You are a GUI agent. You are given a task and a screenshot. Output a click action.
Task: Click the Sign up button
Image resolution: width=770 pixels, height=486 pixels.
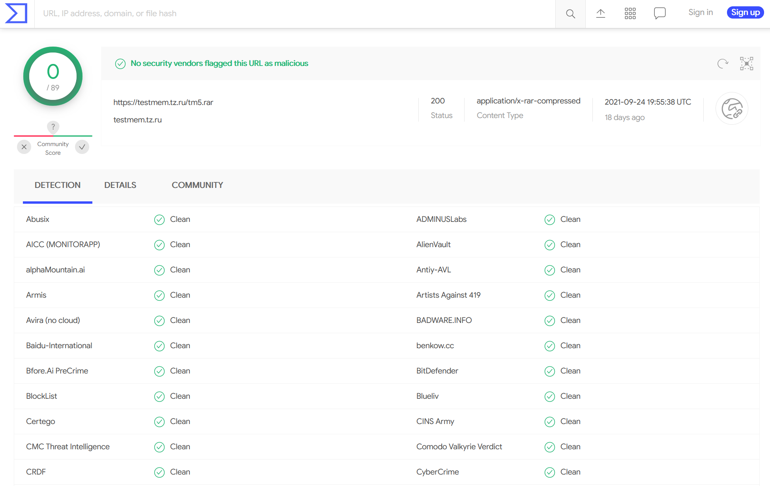[745, 13]
